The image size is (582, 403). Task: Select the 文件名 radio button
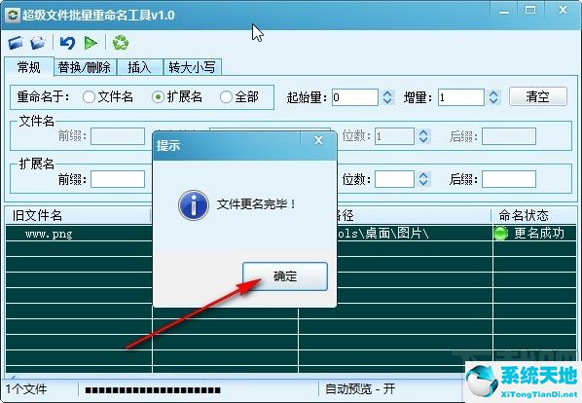pyautogui.click(x=89, y=97)
